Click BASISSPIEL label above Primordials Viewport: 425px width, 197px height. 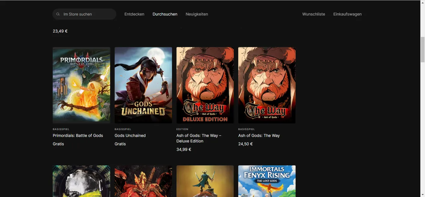click(x=61, y=129)
